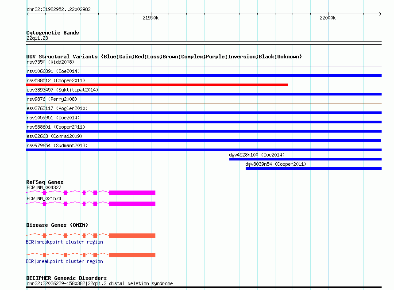Select the Cytogenetic Bands track title

[x=53, y=33]
